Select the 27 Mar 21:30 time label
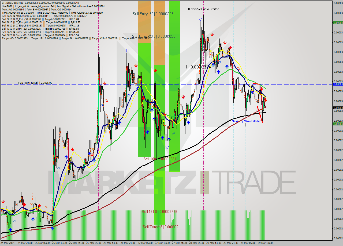This screenshot has width=343, height=246. [x=179, y=243]
